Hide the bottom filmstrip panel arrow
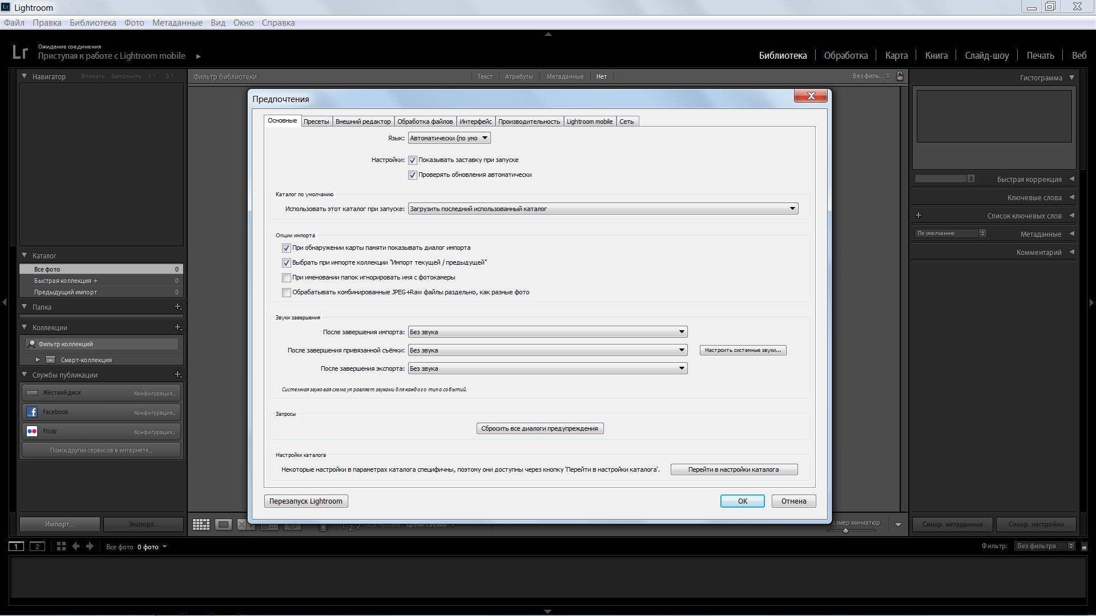Viewport: 1096px width, 616px height. 548,611
